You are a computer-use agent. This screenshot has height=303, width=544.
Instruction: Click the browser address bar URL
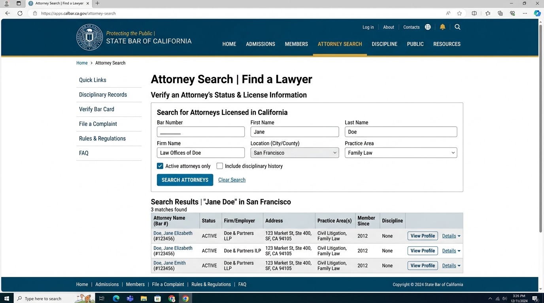(78, 13)
